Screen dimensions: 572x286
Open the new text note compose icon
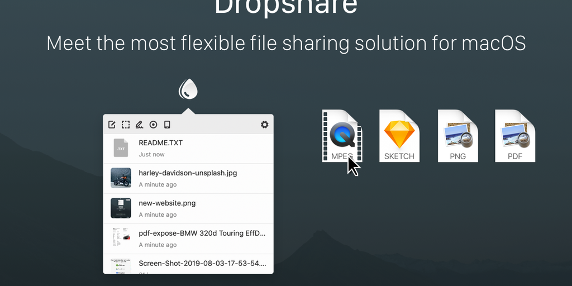[x=112, y=125]
